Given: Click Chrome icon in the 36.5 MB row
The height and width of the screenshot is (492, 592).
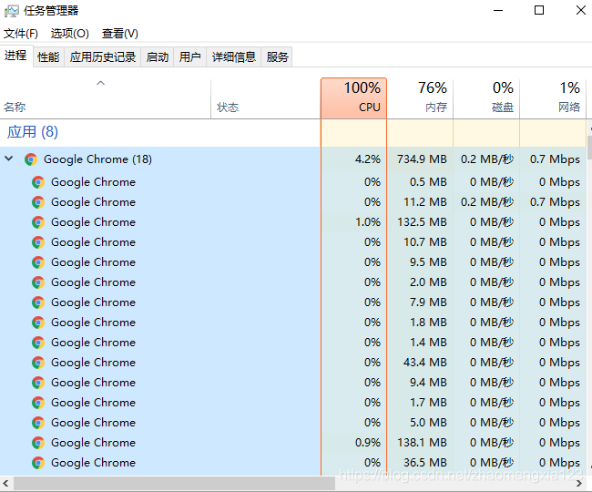Looking at the screenshot, I should (38, 463).
